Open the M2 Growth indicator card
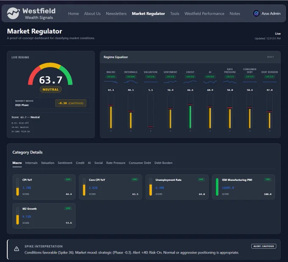 (44, 216)
